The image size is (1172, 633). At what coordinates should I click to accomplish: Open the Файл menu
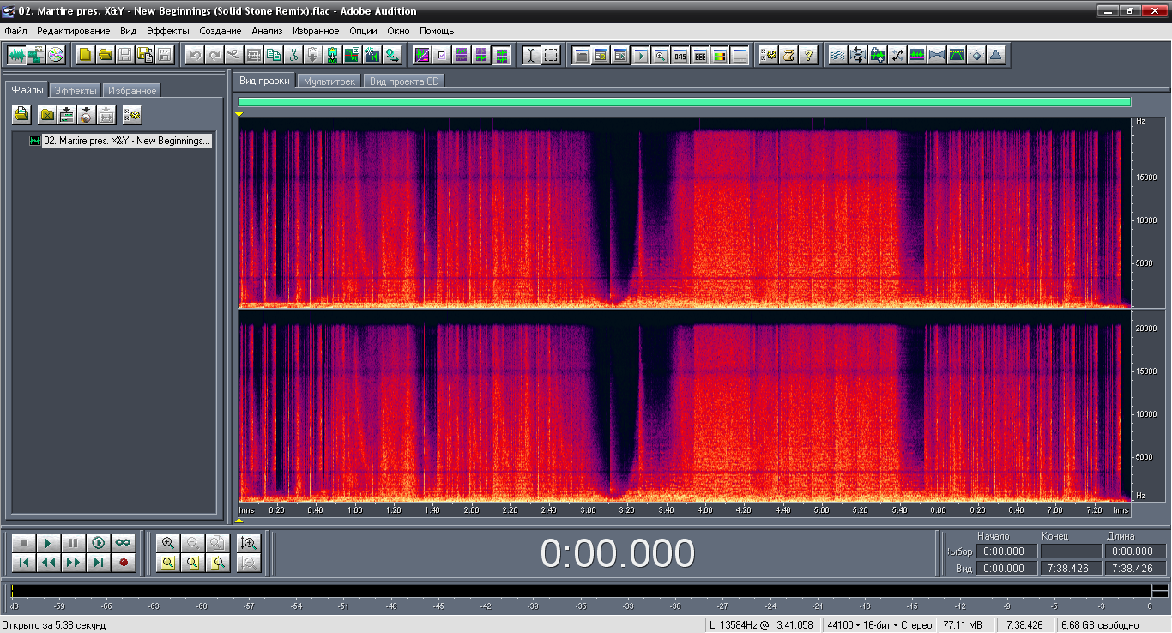[16, 31]
